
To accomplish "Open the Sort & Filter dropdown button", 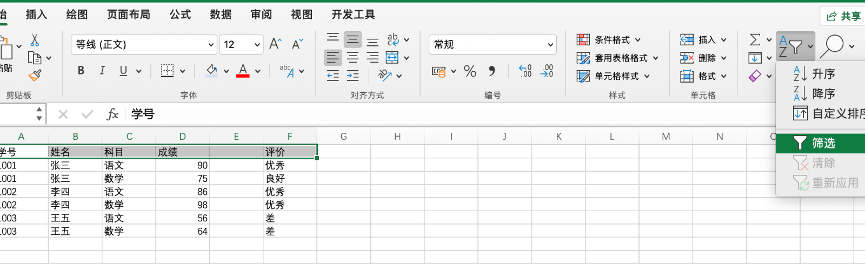I will (x=795, y=46).
